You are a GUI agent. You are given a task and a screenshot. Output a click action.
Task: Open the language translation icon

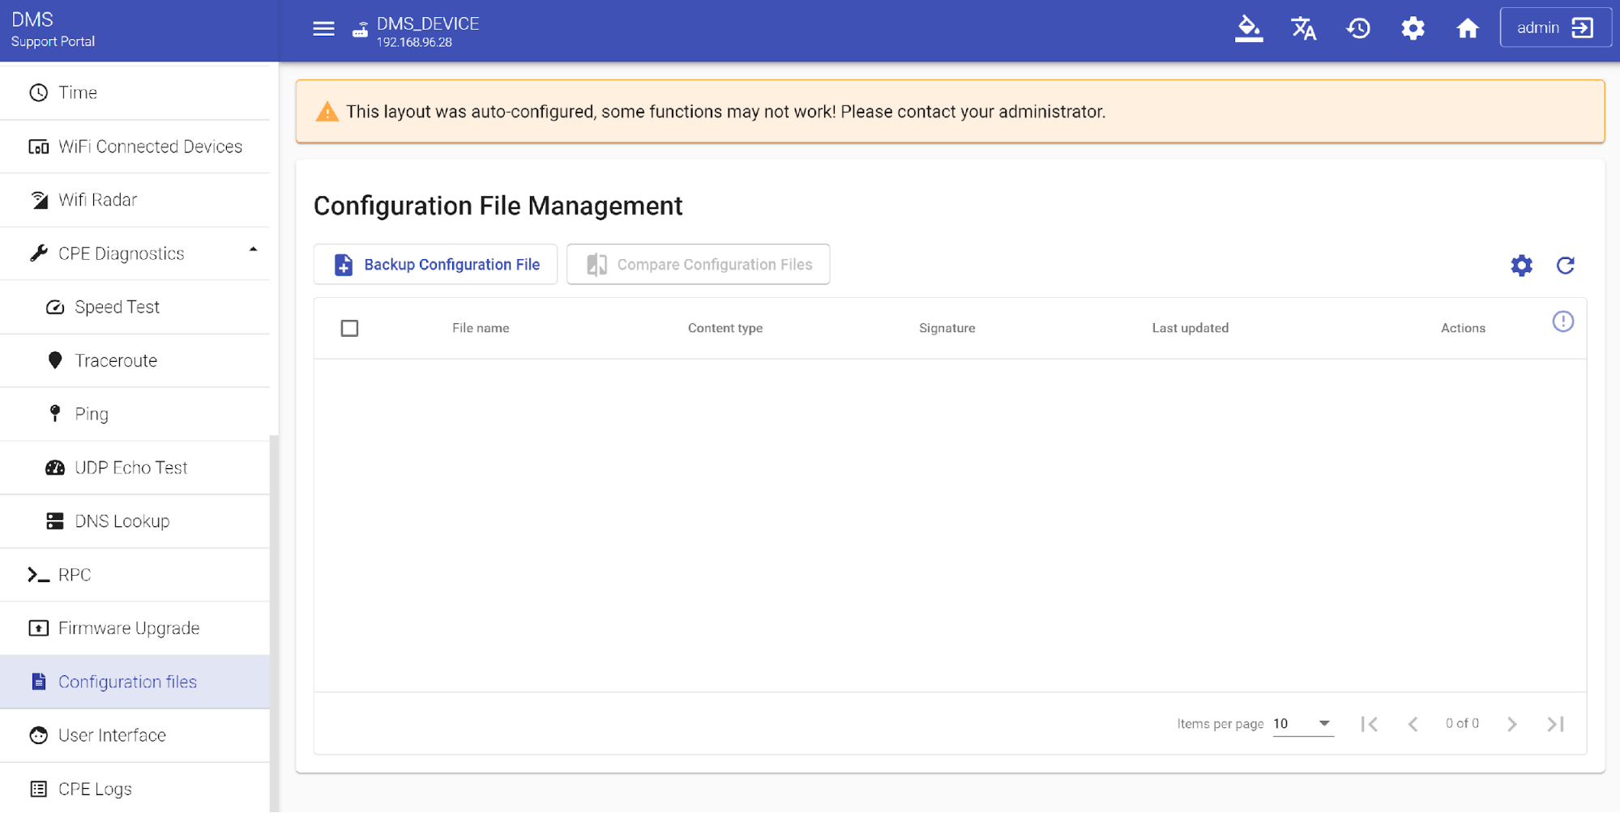pos(1303,28)
